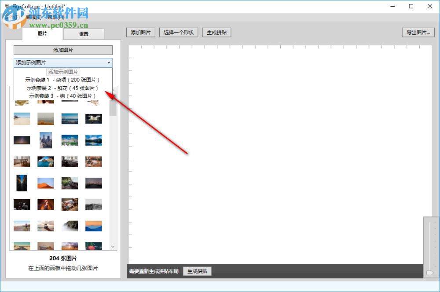Click the 生成拼贴 button in top toolbar
The width and height of the screenshot is (440, 292).
216,32
